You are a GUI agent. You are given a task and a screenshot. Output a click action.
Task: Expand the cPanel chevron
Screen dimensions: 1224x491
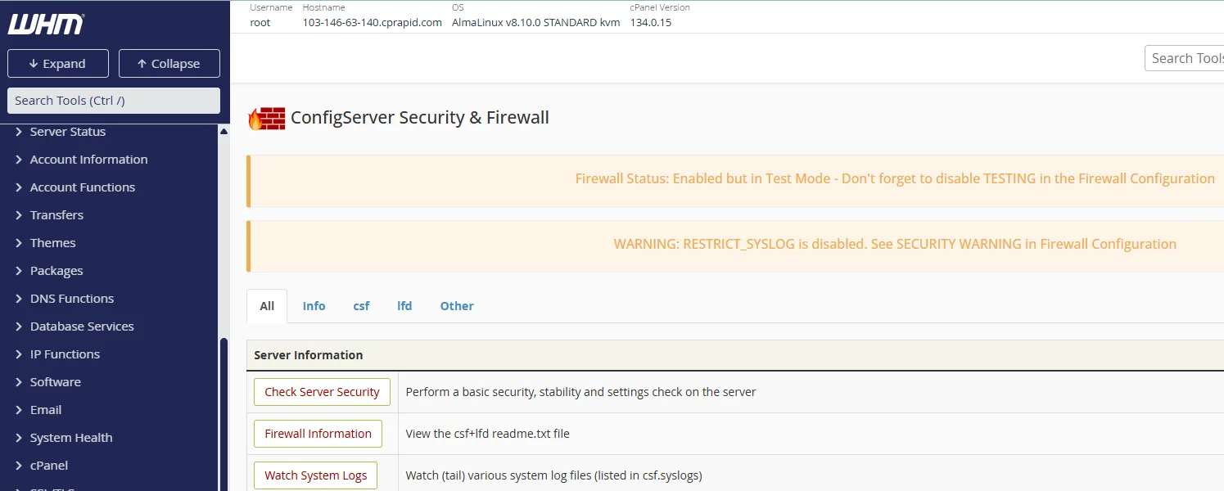(x=19, y=466)
